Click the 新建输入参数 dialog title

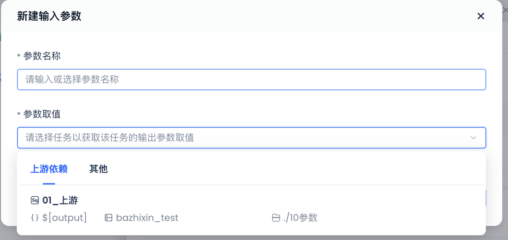(49, 16)
